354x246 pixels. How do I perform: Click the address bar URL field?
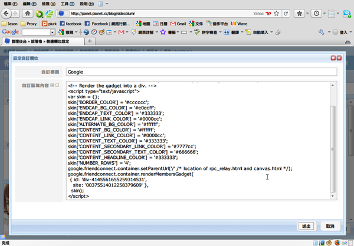[x=158, y=14]
